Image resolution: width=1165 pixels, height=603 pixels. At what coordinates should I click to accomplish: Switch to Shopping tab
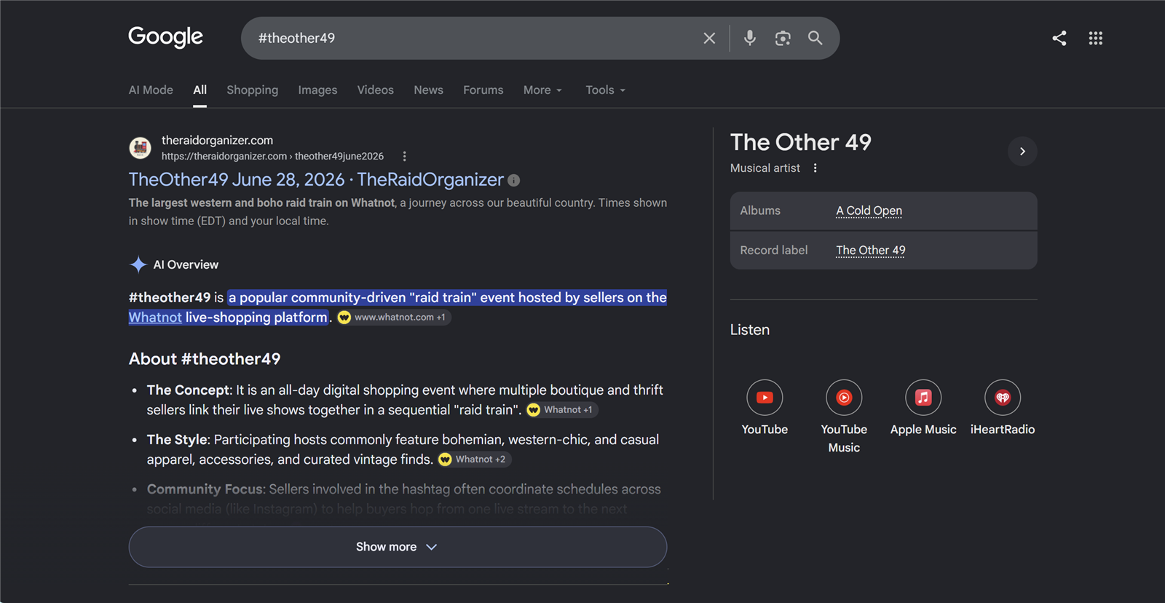point(252,90)
